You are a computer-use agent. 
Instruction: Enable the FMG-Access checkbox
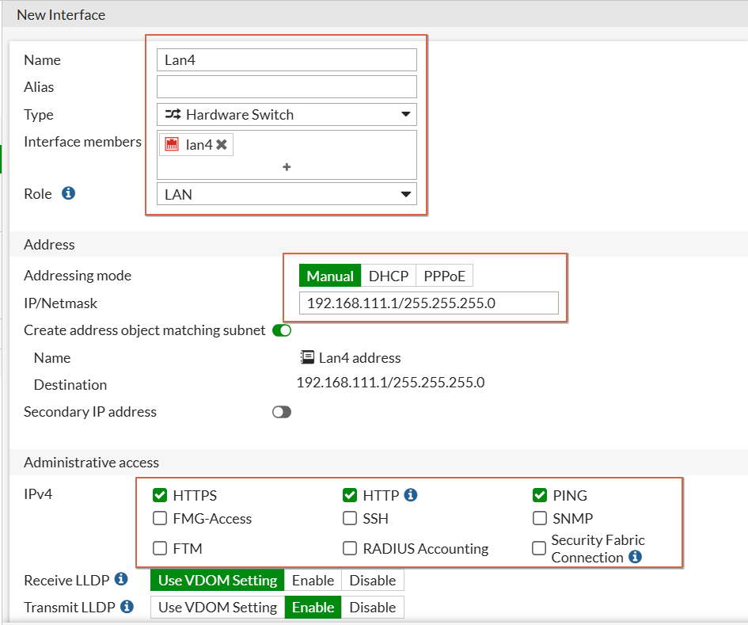coord(160,518)
